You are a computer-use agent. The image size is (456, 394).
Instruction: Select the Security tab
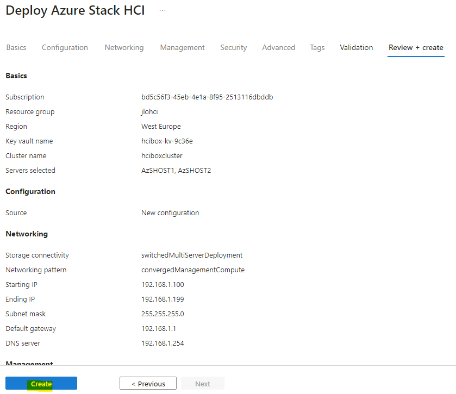coord(234,47)
